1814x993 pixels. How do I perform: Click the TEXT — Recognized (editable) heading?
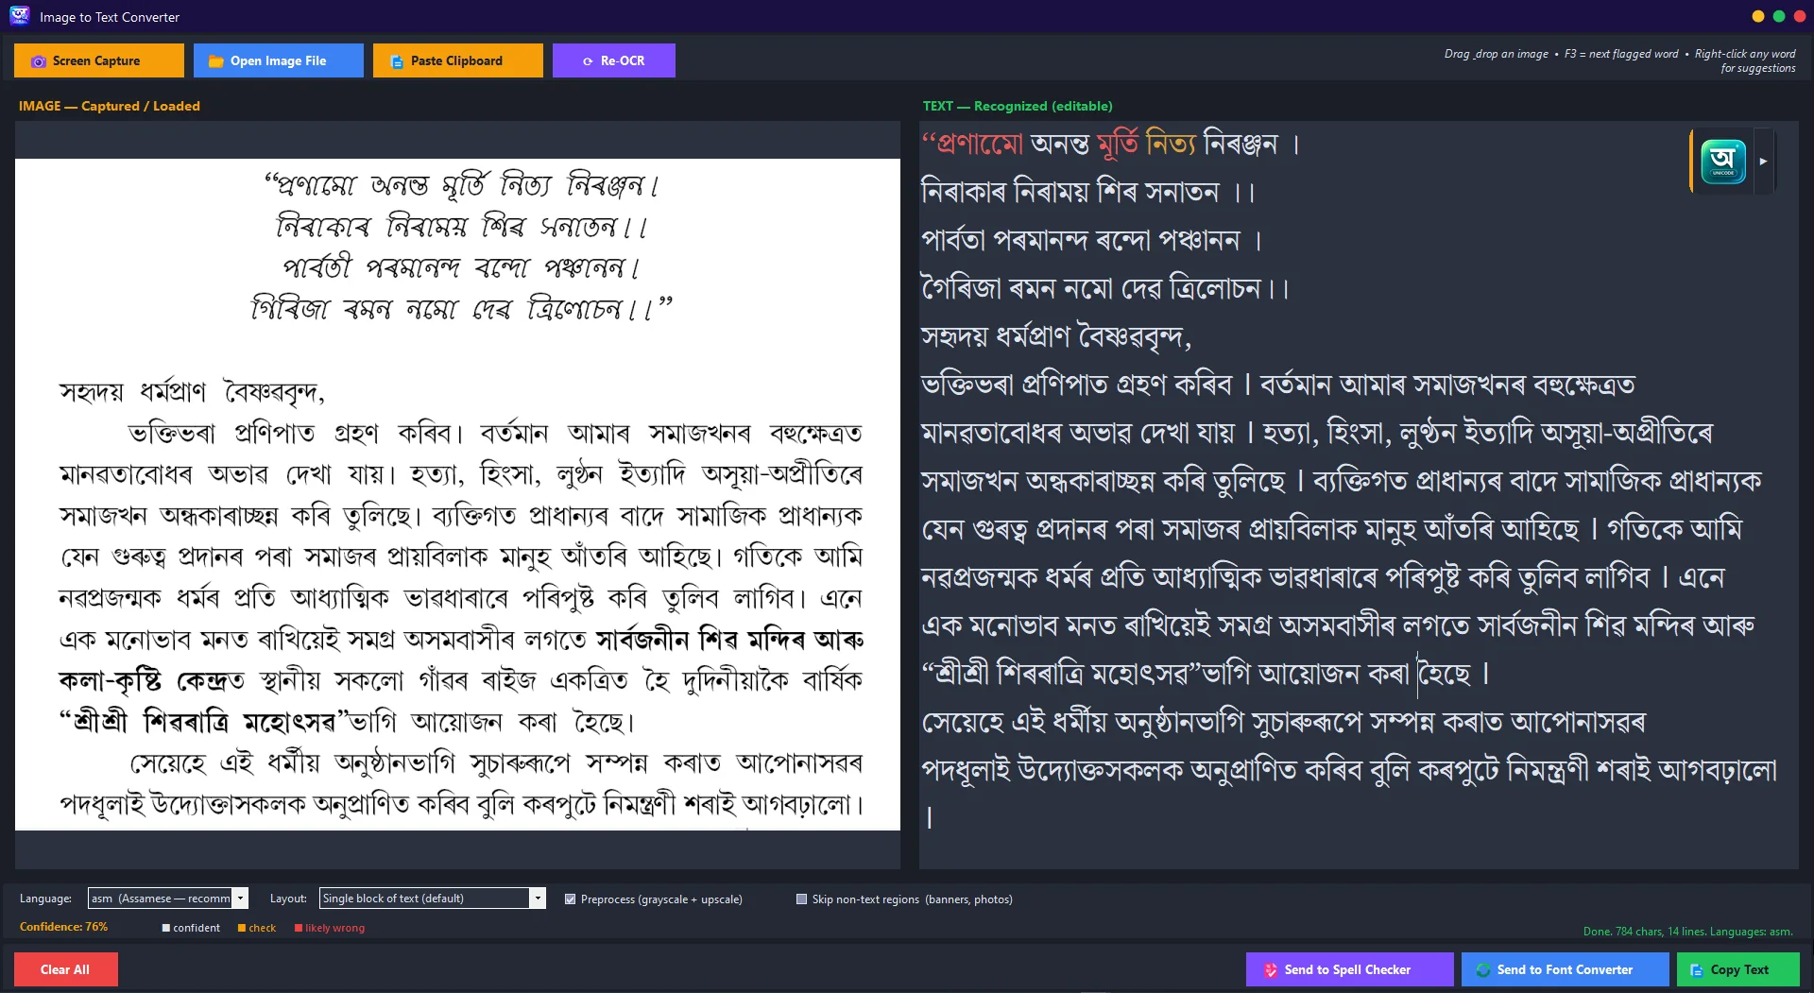[1018, 106]
